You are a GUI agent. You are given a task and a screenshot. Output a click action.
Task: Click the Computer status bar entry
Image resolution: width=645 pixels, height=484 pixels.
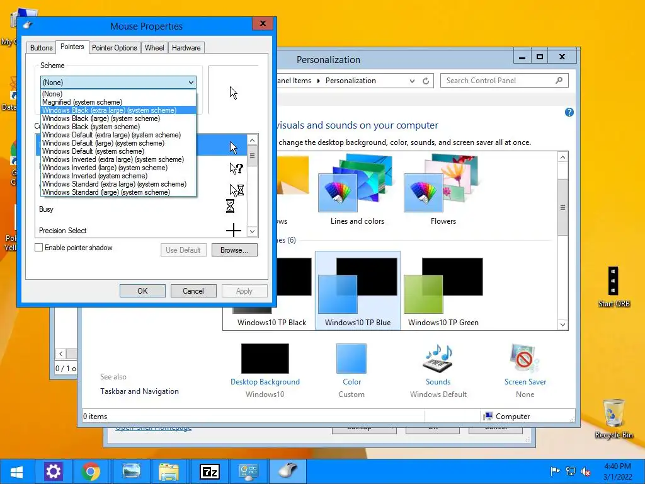point(507,417)
